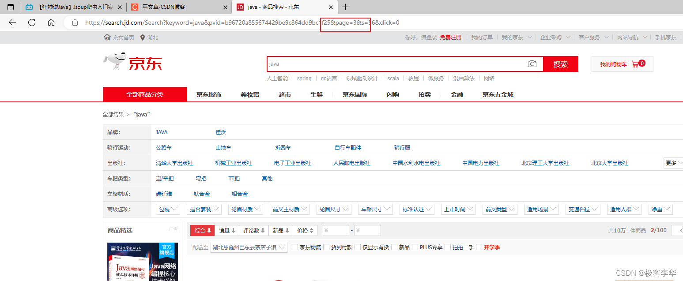Screen dimensions: 683x281
Task: Click the 全部结果 breadcrumb
Action: tap(113, 114)
